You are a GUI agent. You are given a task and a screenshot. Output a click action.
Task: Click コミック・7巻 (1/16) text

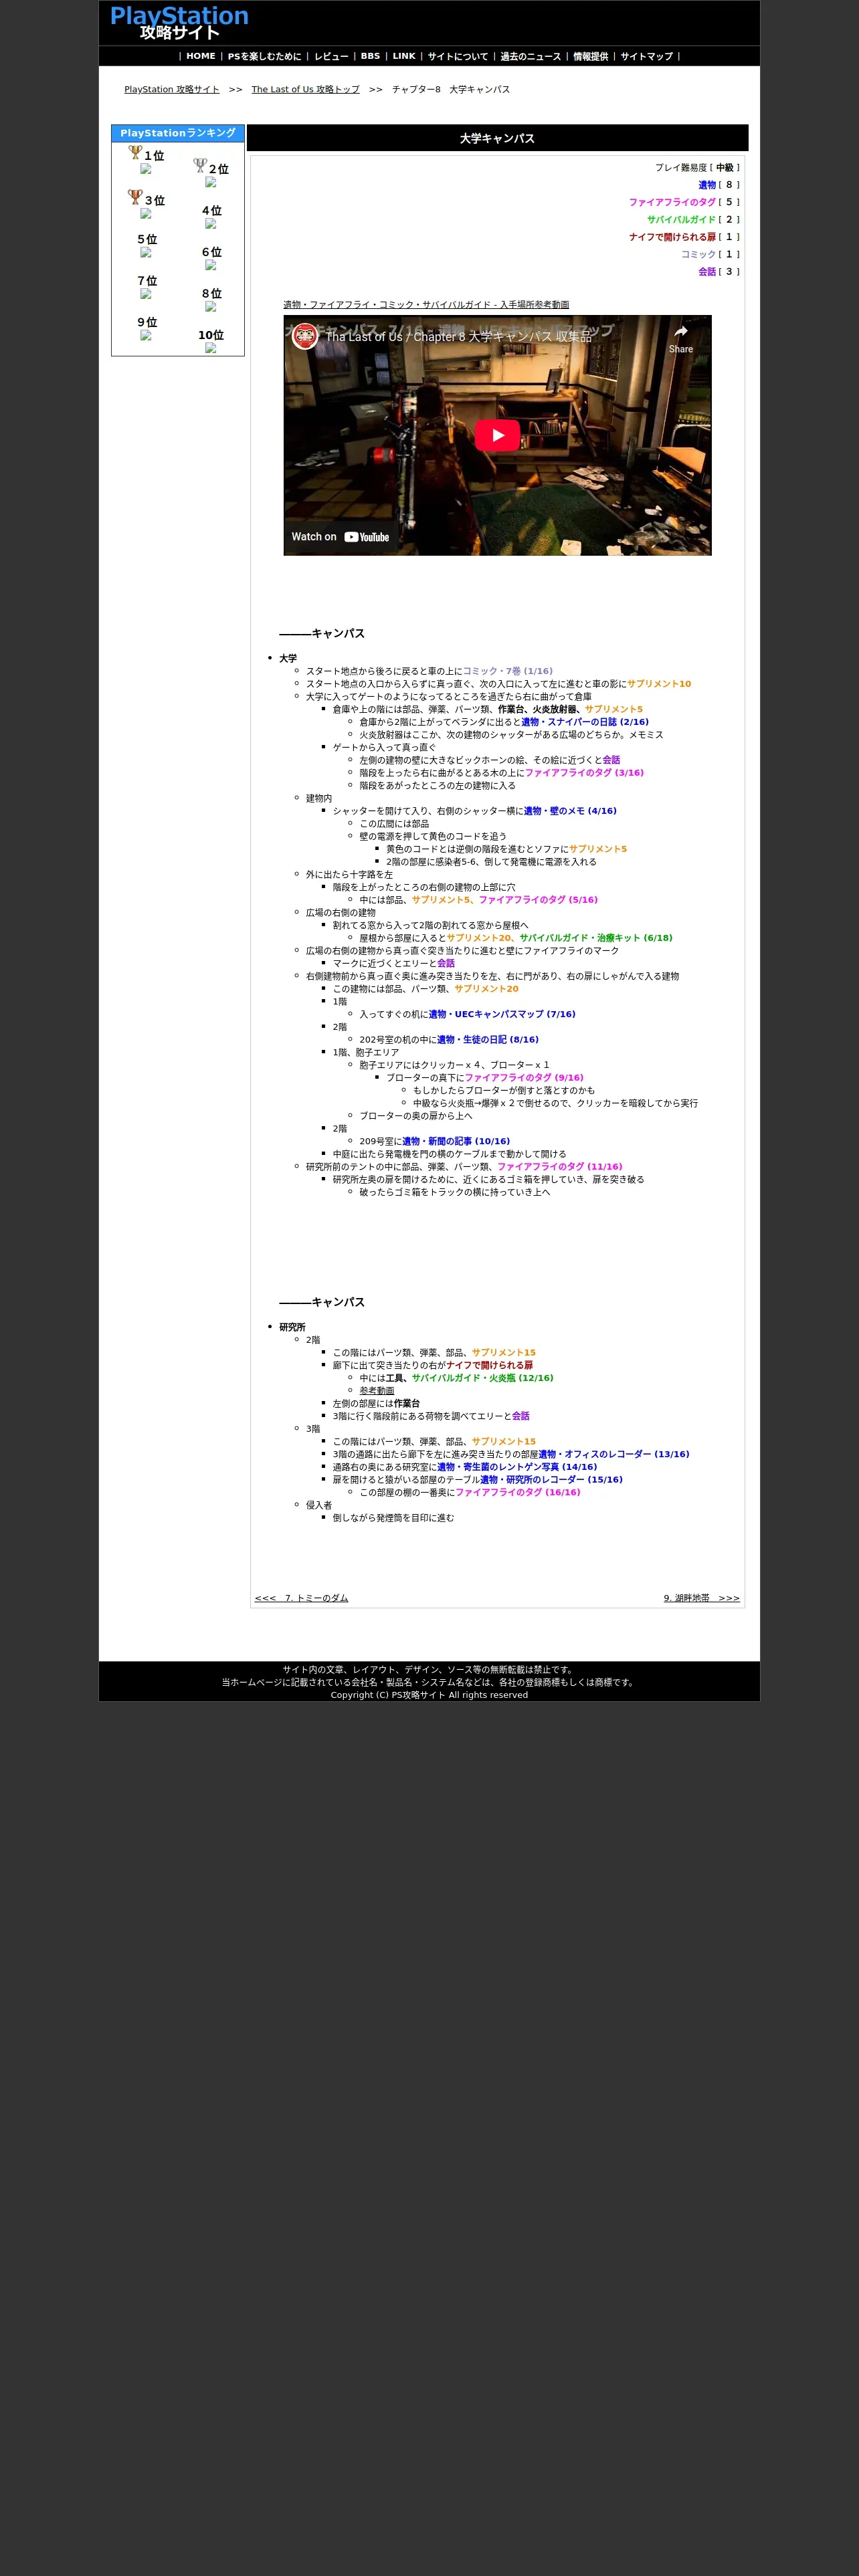[507, 671]
